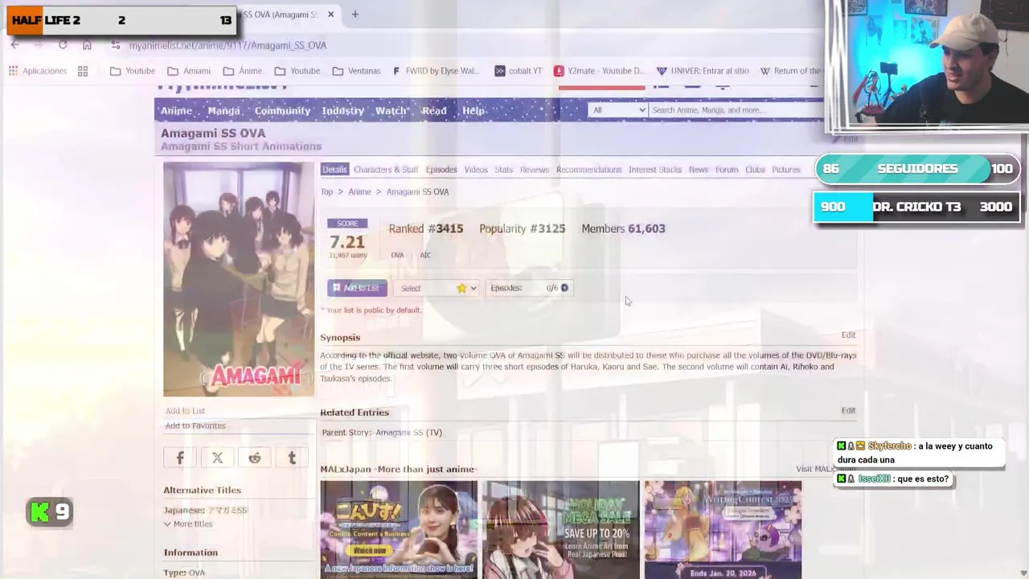This screenshot has height=579, width=1029.
Task: Select the Details tab
Action: pyautogui.click(x=334, y=170)
